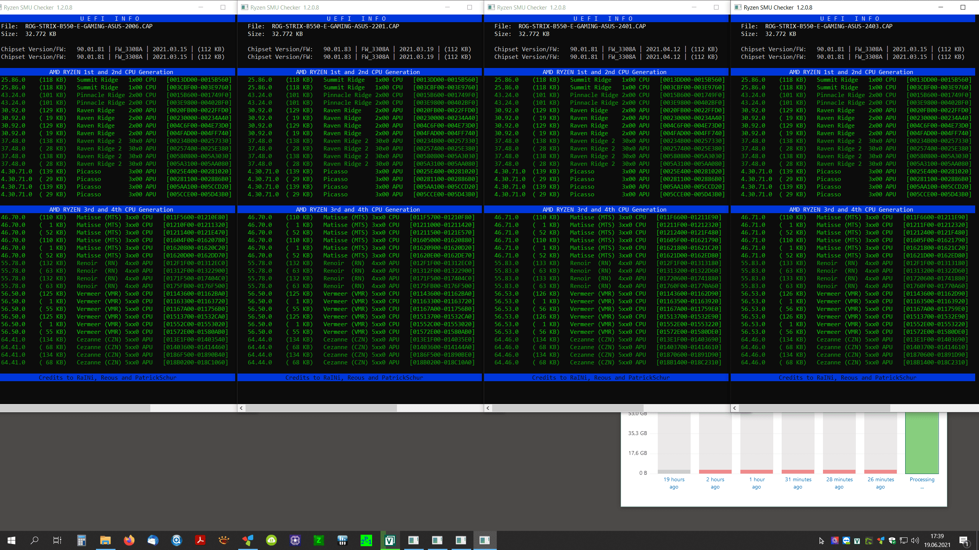Switch to the first Ryzen SMU Checker taskbar window
979x550 pixels.
pos(413,540)
